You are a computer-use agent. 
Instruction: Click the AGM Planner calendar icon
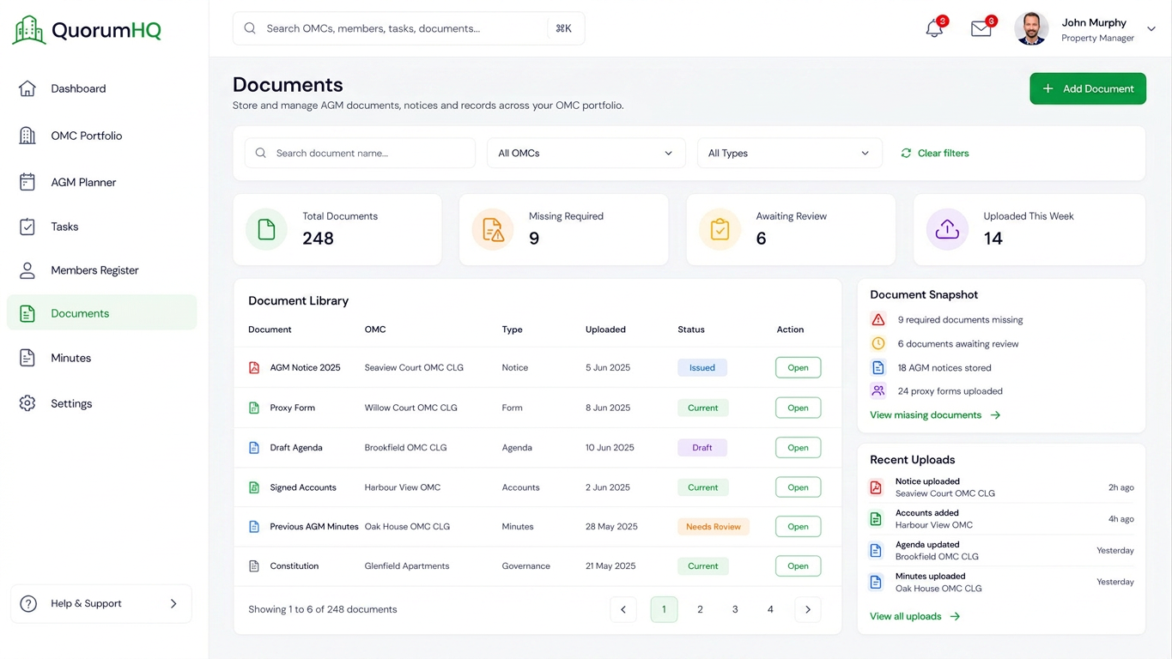click(27, 182)
